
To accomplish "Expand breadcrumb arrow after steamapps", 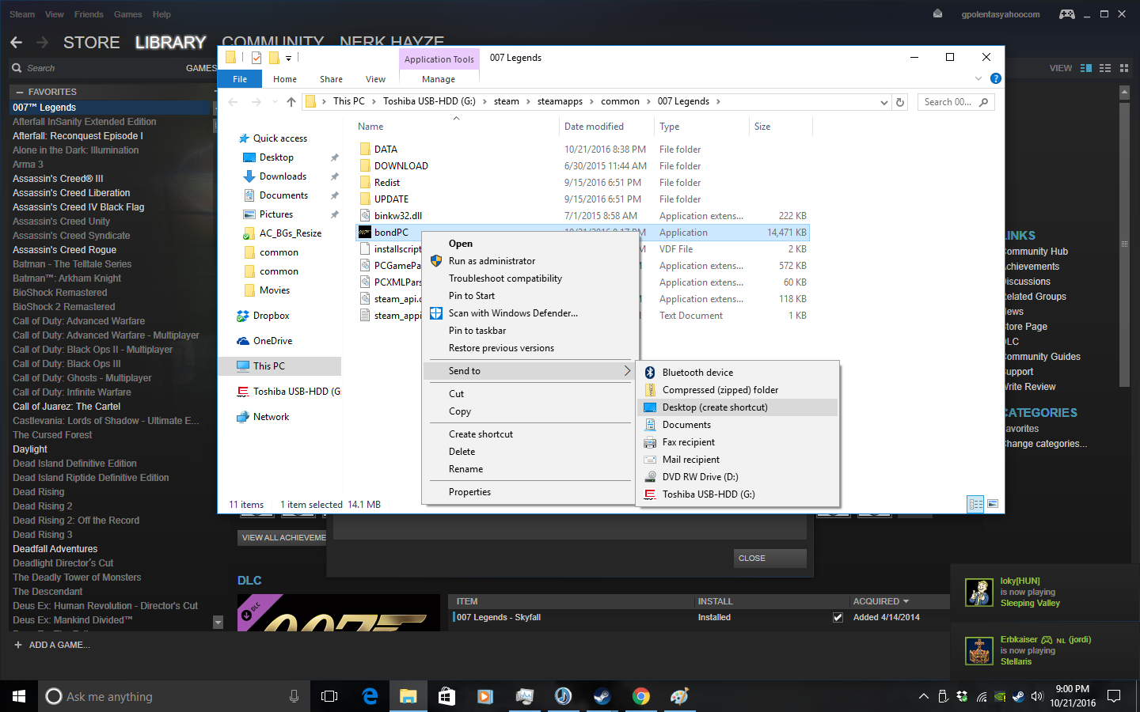I will pyautogui.click(x=591, y=101).
